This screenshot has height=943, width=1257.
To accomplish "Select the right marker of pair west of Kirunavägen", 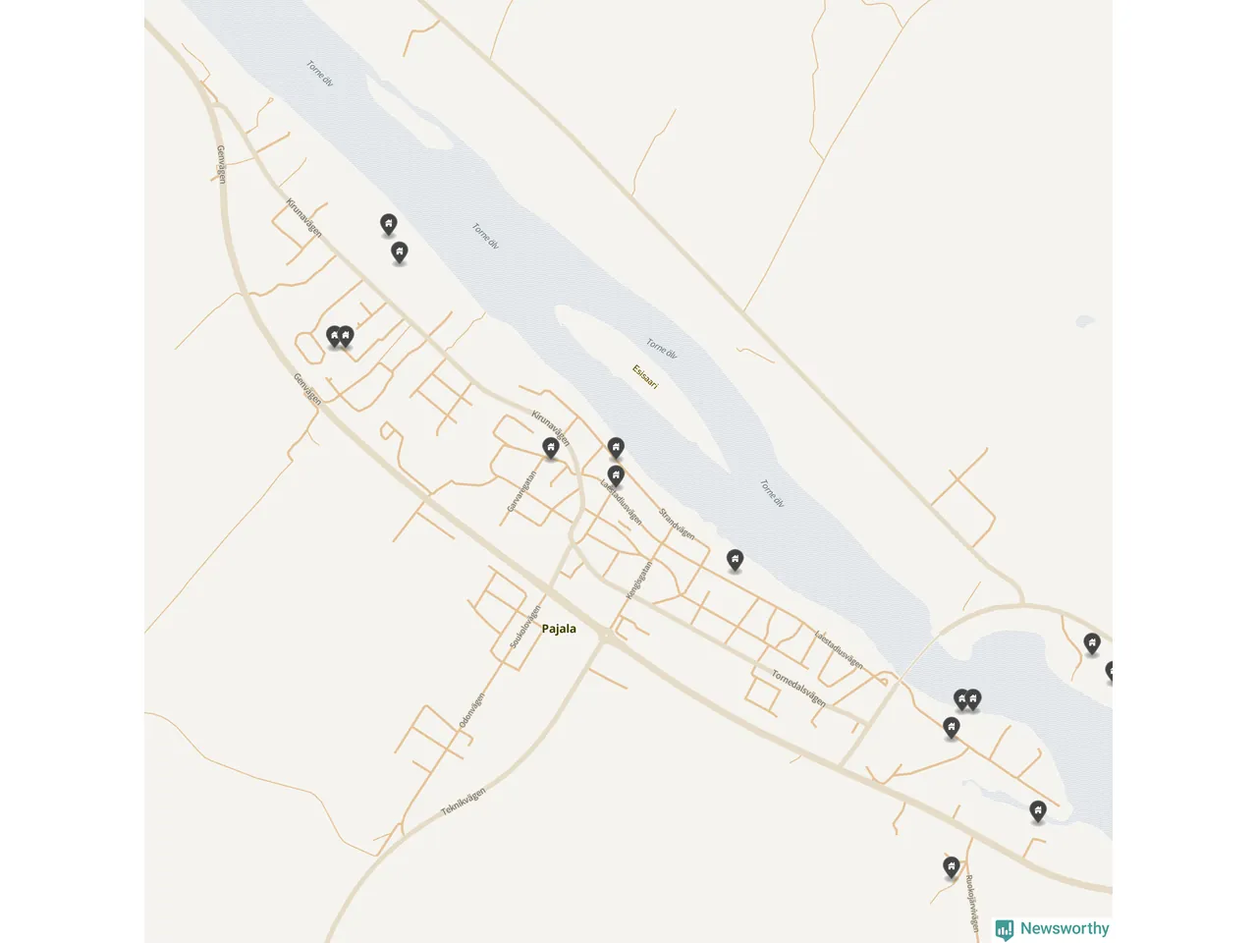I will [346, 338].
